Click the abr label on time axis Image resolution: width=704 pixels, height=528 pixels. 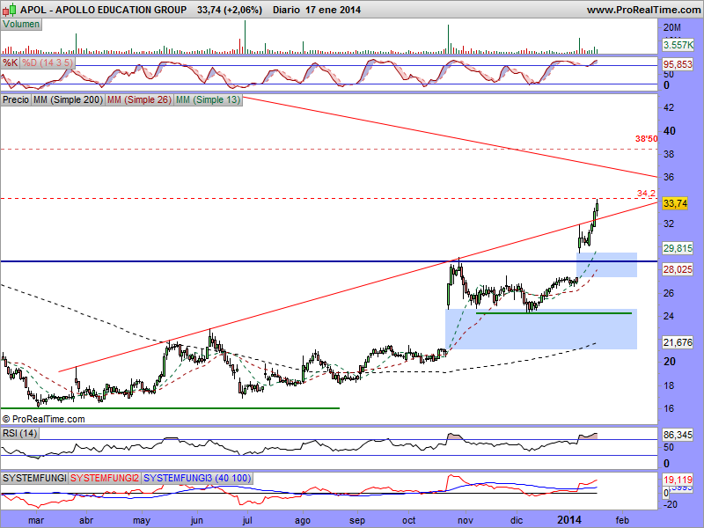[86, 520]
